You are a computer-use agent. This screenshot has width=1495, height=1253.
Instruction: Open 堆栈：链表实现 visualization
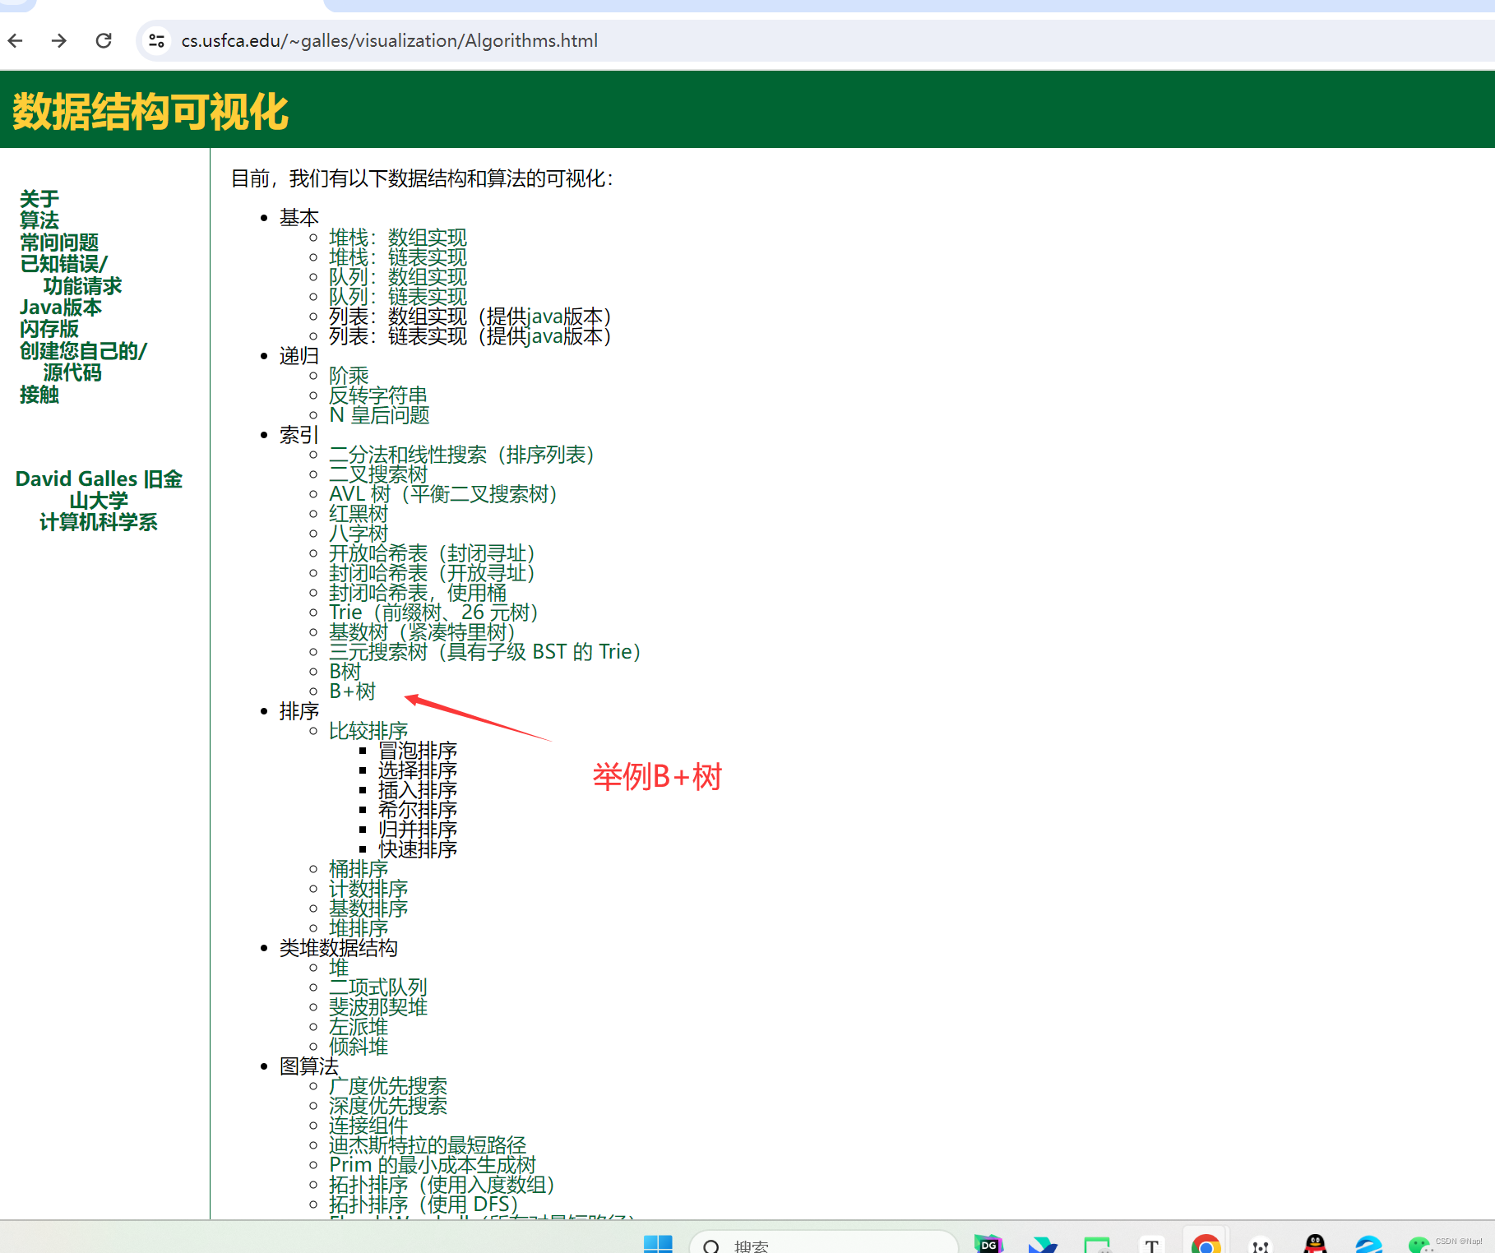pos(398,257)
